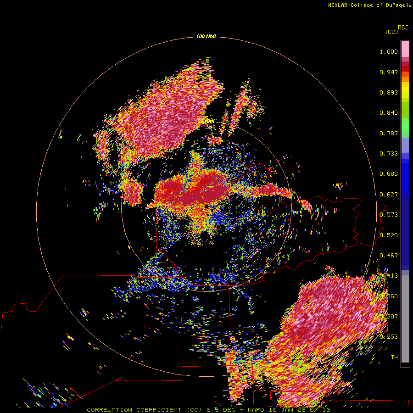413x413 pixels.
Task: Click the [CC] units label
Action: click(391, 32)
